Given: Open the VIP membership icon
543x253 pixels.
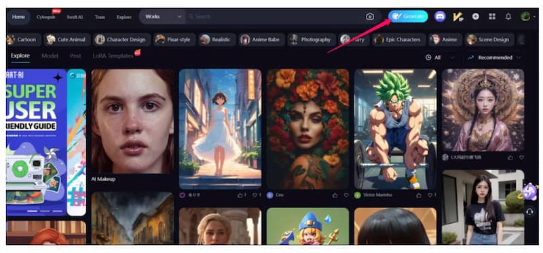Looking at the screenshot, I should point(458,16).
